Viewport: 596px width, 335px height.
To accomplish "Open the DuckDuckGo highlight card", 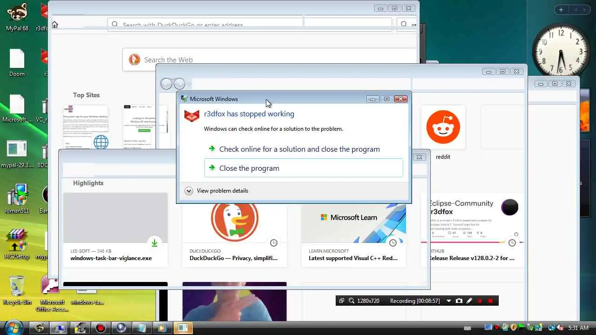I will click(x=235, y=235).
